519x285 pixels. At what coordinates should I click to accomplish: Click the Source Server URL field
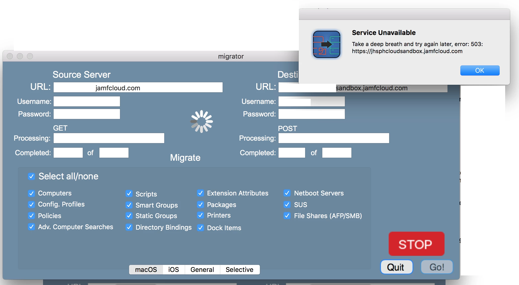pos(138,87)
